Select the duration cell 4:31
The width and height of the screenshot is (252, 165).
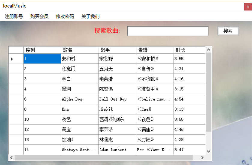click(x=190, y=69)
